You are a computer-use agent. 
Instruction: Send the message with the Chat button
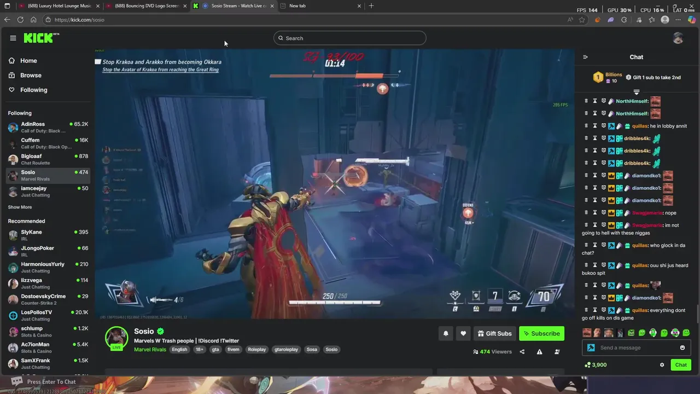pyautogui.click(x=681, y=365)
